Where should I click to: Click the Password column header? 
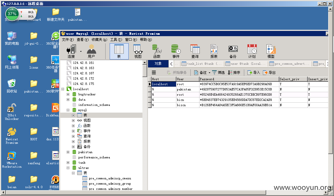pyautogui.click(x=239, y=79)
